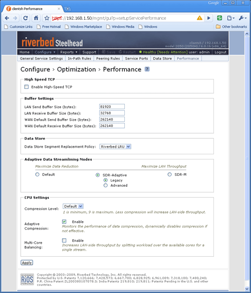Open the Windows bookmark
Screen dimensions: 251x293
tap(148, 27)
